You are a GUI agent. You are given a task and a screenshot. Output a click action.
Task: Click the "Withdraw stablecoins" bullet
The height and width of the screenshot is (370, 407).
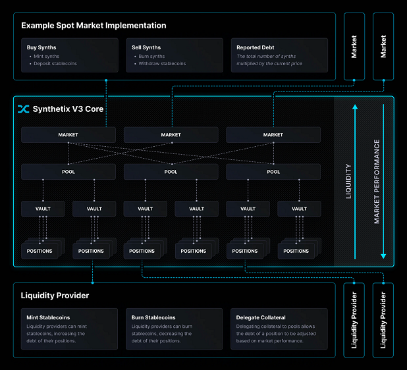162,64
